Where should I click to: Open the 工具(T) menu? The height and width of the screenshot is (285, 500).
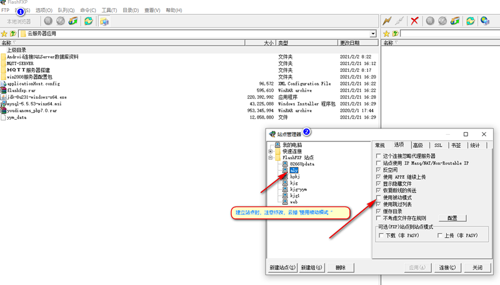coord(109,11)
